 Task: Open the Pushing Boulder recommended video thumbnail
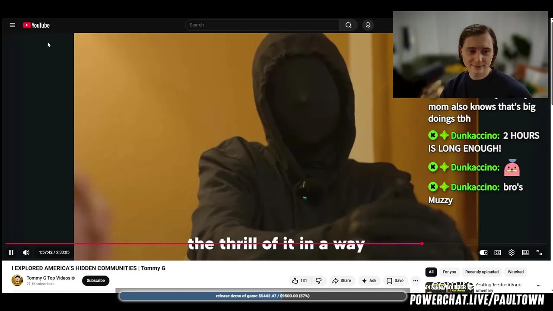coord(449,287)
